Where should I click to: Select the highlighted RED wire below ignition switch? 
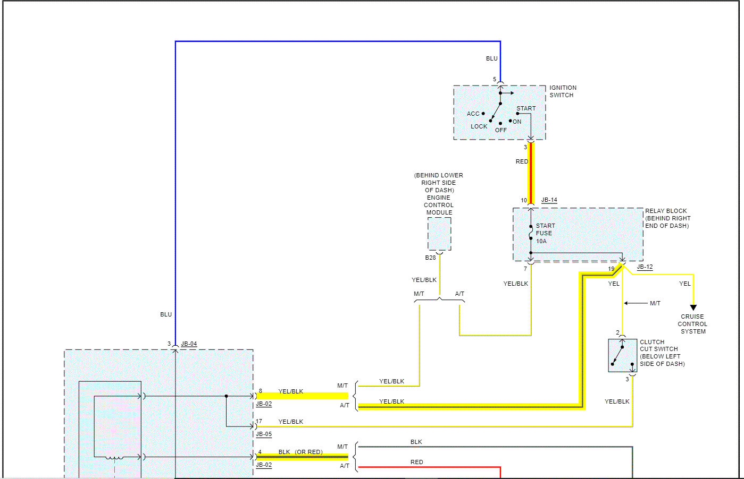click(531, 173)
